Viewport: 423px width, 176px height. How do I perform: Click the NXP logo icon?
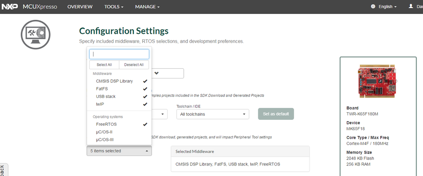coord(10,7)
